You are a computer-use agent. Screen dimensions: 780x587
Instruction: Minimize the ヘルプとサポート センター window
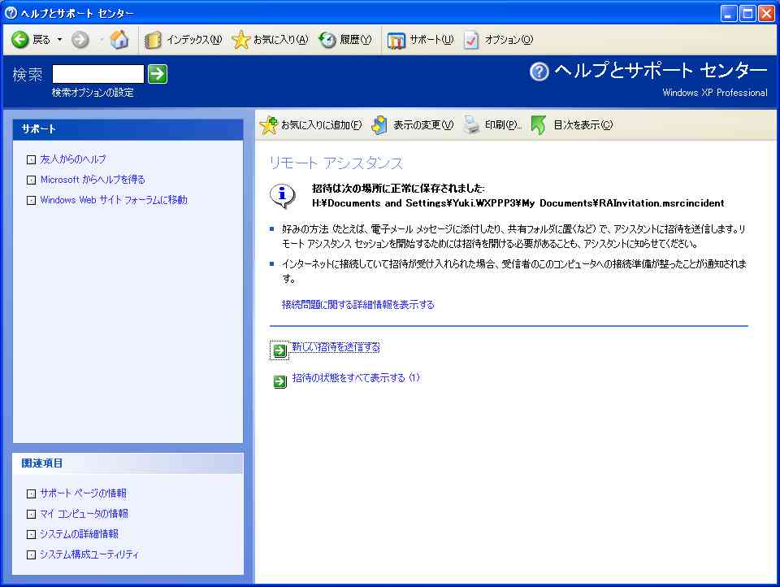(x=729, y=14)
